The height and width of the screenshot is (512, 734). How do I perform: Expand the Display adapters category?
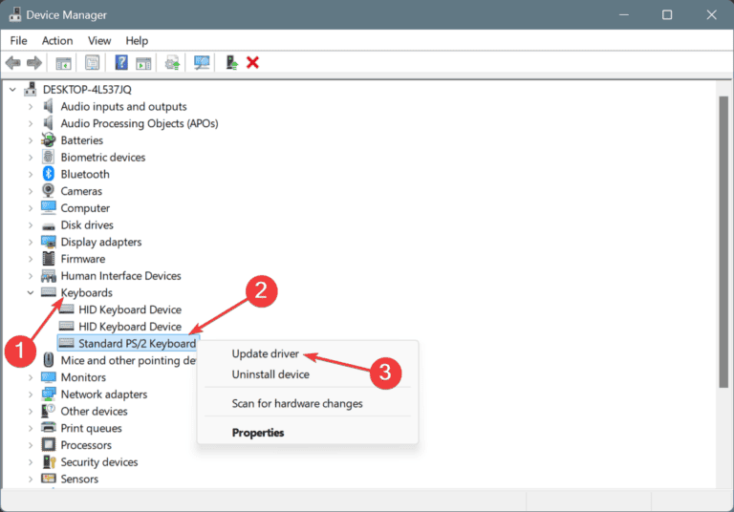click(31, 242)
